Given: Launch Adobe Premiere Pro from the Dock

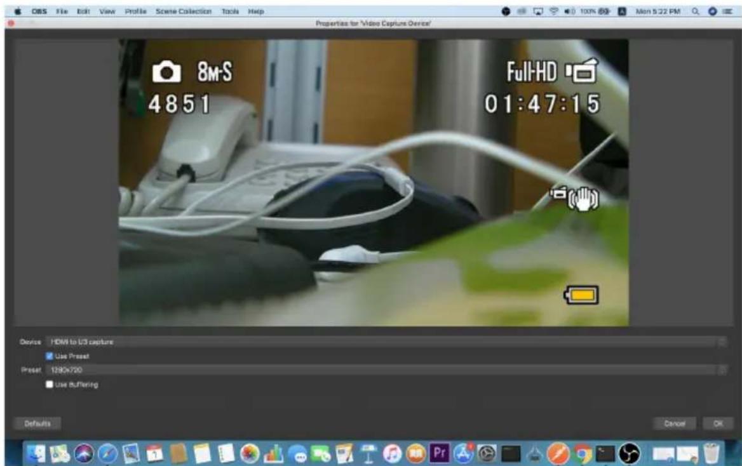Looking at the screenshot, I should point(440,453).
